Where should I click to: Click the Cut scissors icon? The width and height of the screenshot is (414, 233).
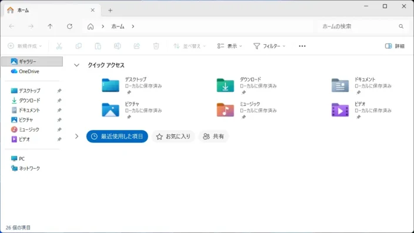[59, 46]
